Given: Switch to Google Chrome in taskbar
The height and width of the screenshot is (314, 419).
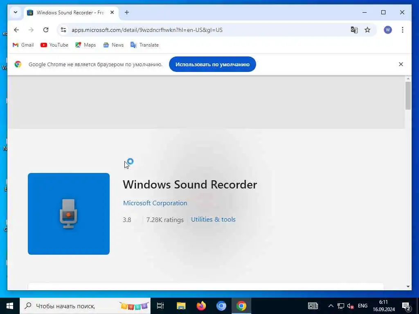Looking at the screenshot, I should click(241, 306).
